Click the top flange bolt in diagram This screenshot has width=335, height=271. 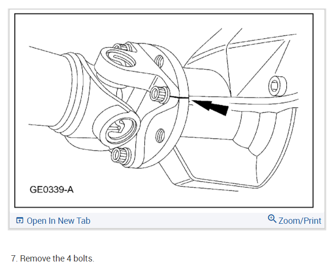123,47
